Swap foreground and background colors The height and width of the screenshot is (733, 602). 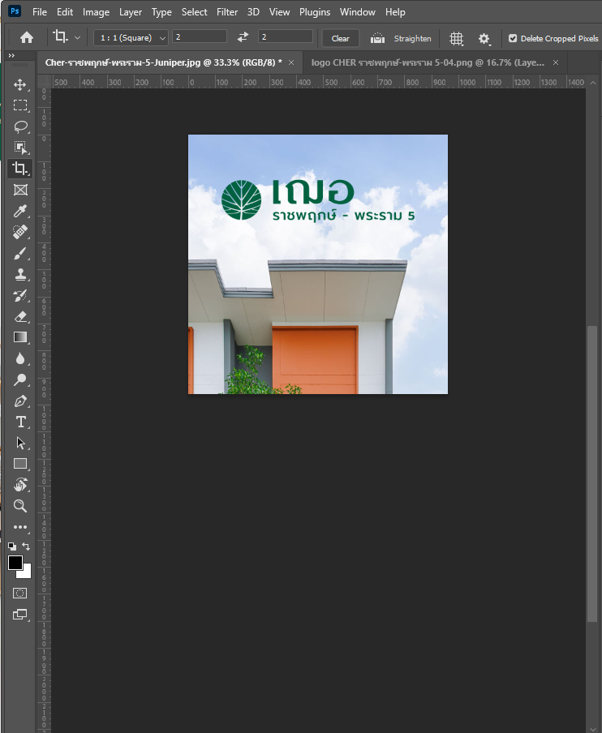[26, 547]
